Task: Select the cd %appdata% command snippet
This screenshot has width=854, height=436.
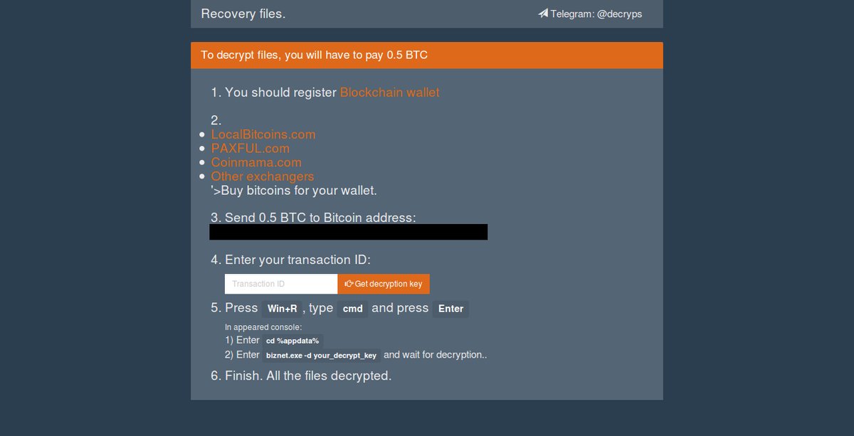Action: (292, 341)
